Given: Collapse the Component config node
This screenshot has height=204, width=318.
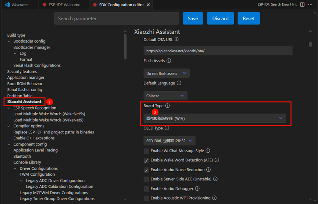Looking at the screenshot, I should [9, 144].
